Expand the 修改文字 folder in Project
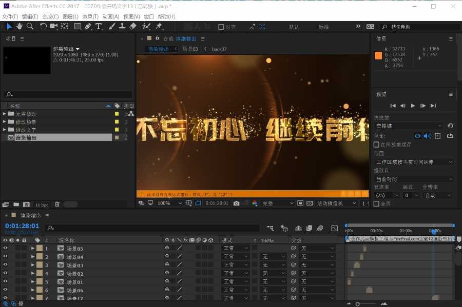This screenshot has width=462, height=307. point(5,129)
